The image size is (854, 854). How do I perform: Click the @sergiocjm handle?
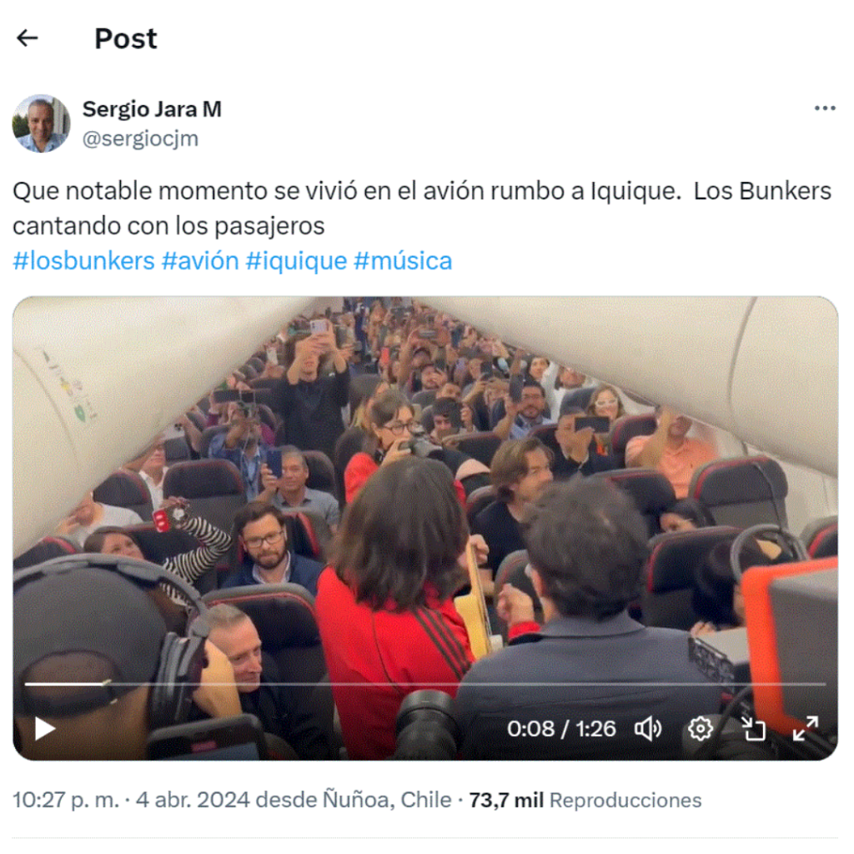pyautogui.click(x=140, y=139)
